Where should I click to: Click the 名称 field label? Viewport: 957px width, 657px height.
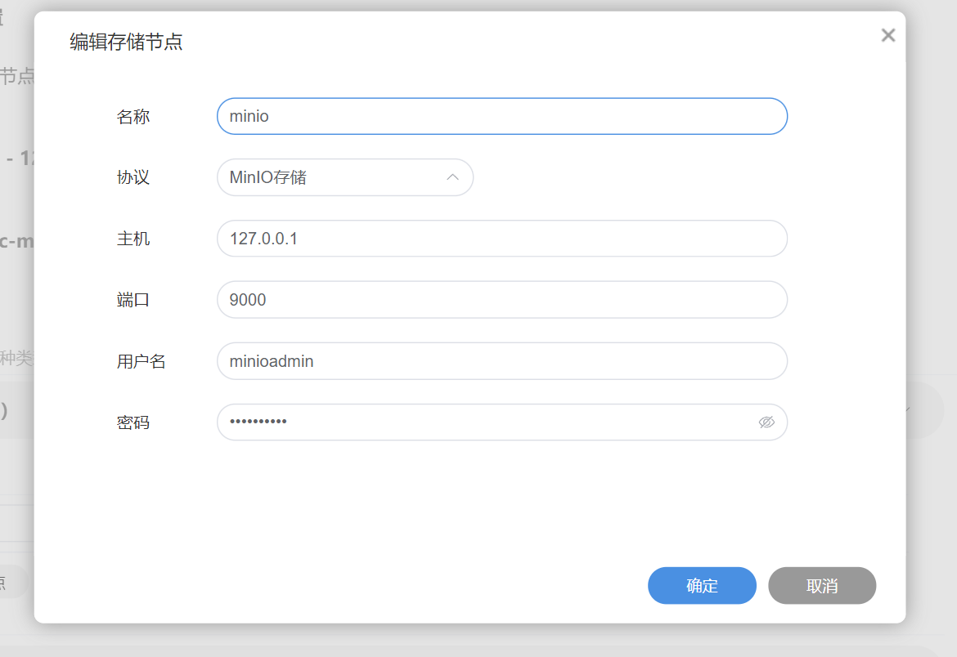tap(133, 117)
